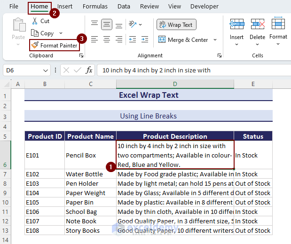The width and height of the screenshot is (291, 244).
Task: Select column D header
Action: (x=175, y=84)
